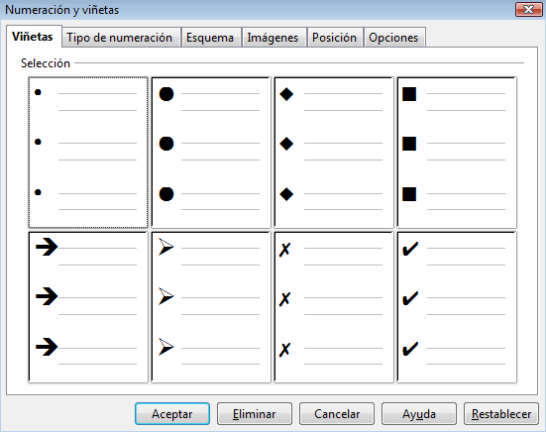This screenshot has height=432, width=546.
Task: Open the Posición tab
Action: (334, 38)
